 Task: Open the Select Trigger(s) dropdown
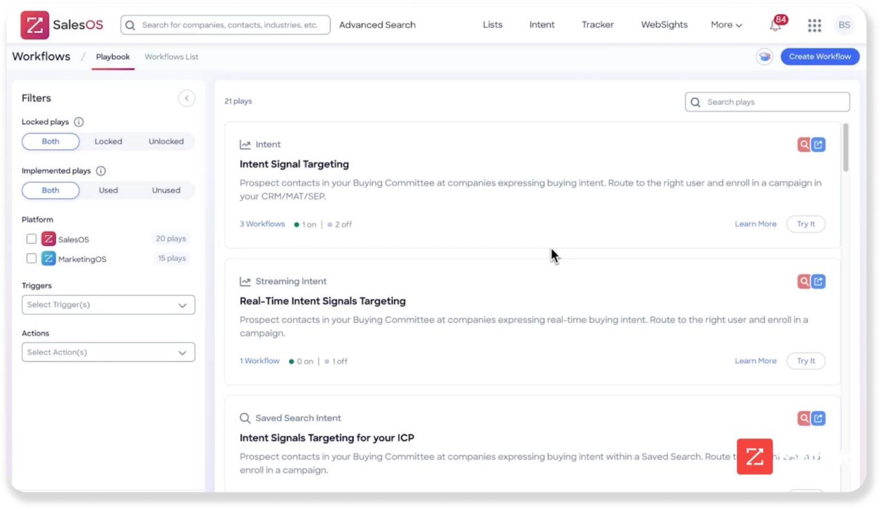[x=108, y=304]
